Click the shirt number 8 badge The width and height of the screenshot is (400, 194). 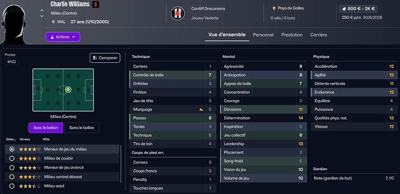click(95, 4)
